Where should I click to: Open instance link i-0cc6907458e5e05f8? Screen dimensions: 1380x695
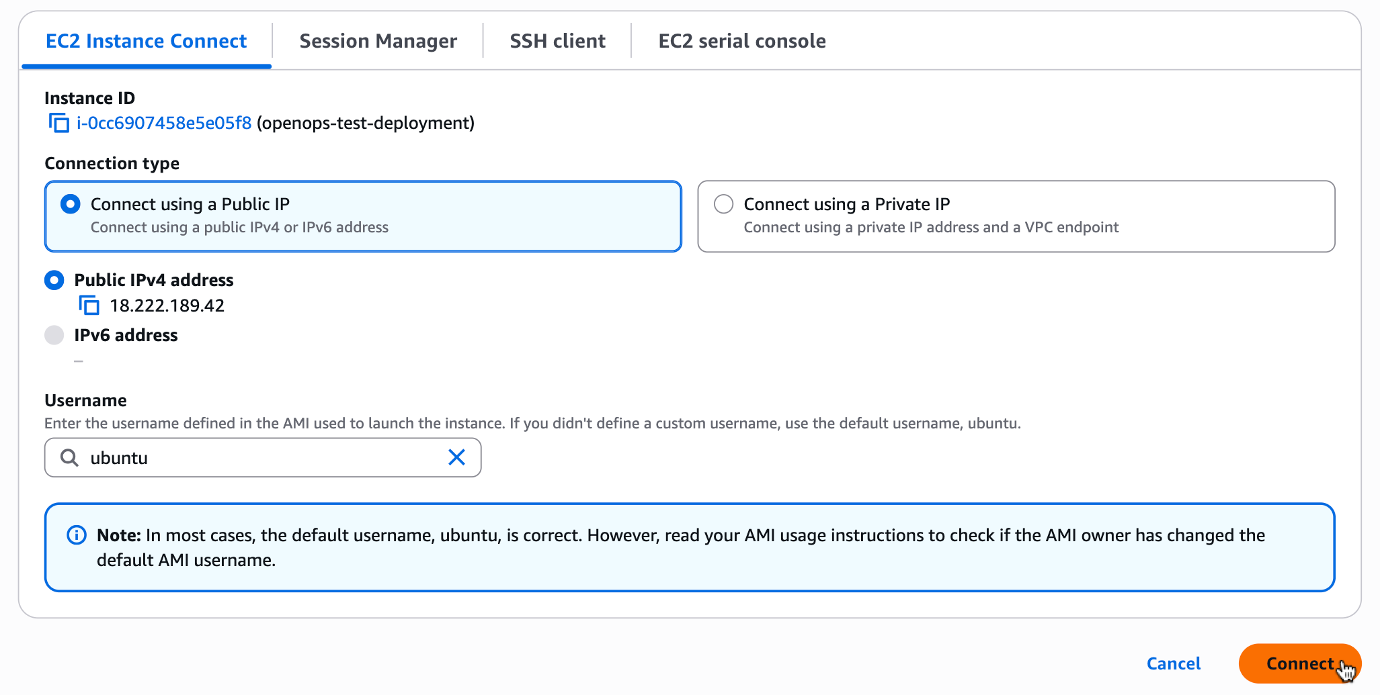click(163, 124)
